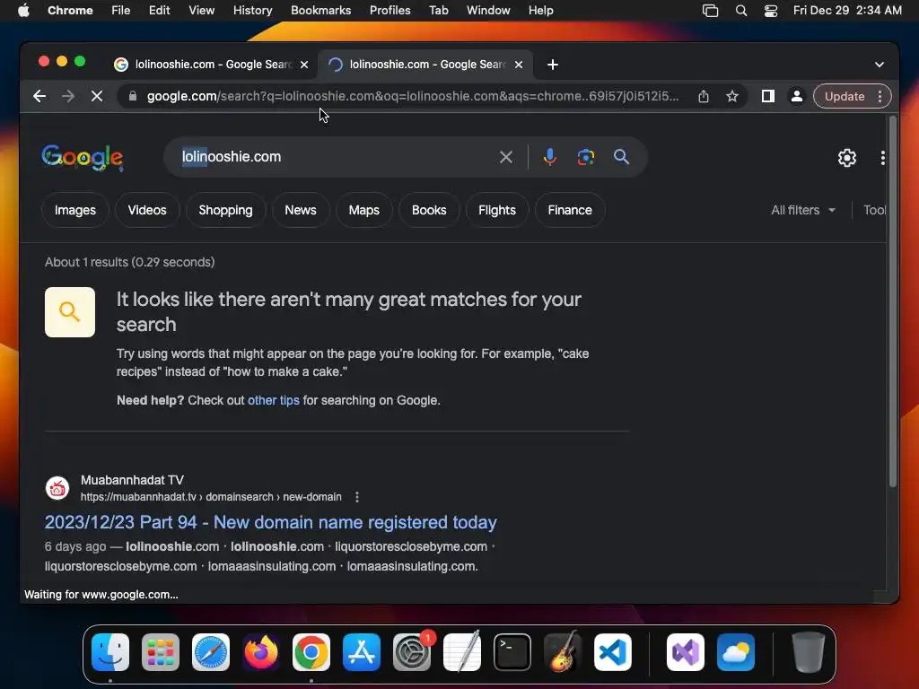The height and width of the screenshot is (689, 919).
Task: Clear the Google search box text
Action: click(x=506, y=157)
